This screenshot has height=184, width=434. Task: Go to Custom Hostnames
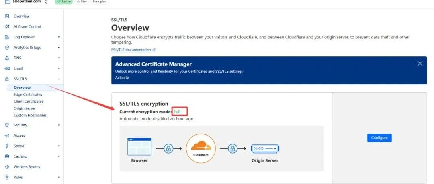tap(30, 116)
